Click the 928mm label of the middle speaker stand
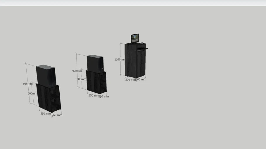Viewport: 266px width, 149px height. click(x=77, y=71)
